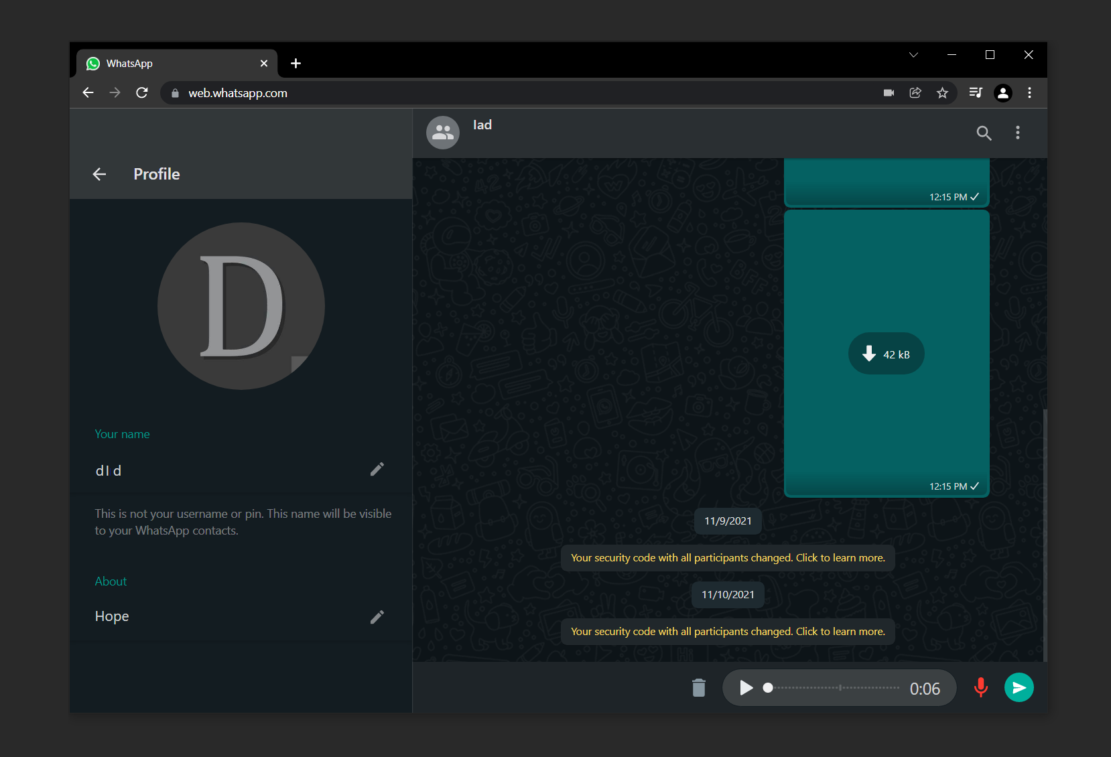Image resolution: width=1111 pixels, height=757 pixels.
Task: Resume recording with the red microphone
Action: pyautogui.click(x=980, y=688)
